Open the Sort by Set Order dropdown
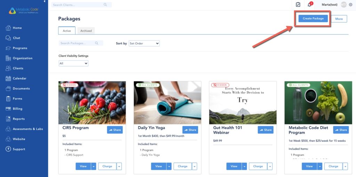This screenshot has height=177, width=356. click(x=144, y=43)
